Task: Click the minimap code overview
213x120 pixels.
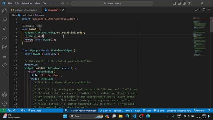Action: coord(200,37)
